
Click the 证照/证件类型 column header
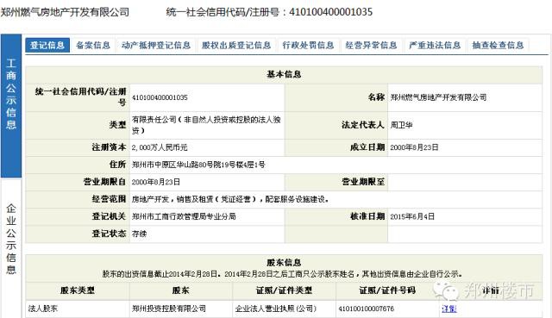[284, 290]
